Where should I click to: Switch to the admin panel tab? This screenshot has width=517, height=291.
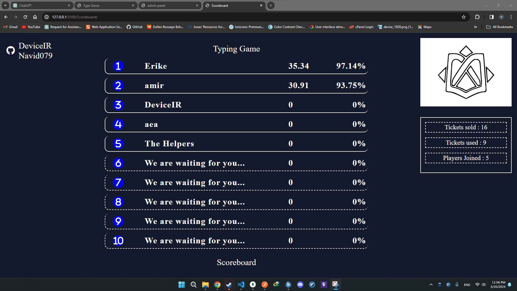170,5
